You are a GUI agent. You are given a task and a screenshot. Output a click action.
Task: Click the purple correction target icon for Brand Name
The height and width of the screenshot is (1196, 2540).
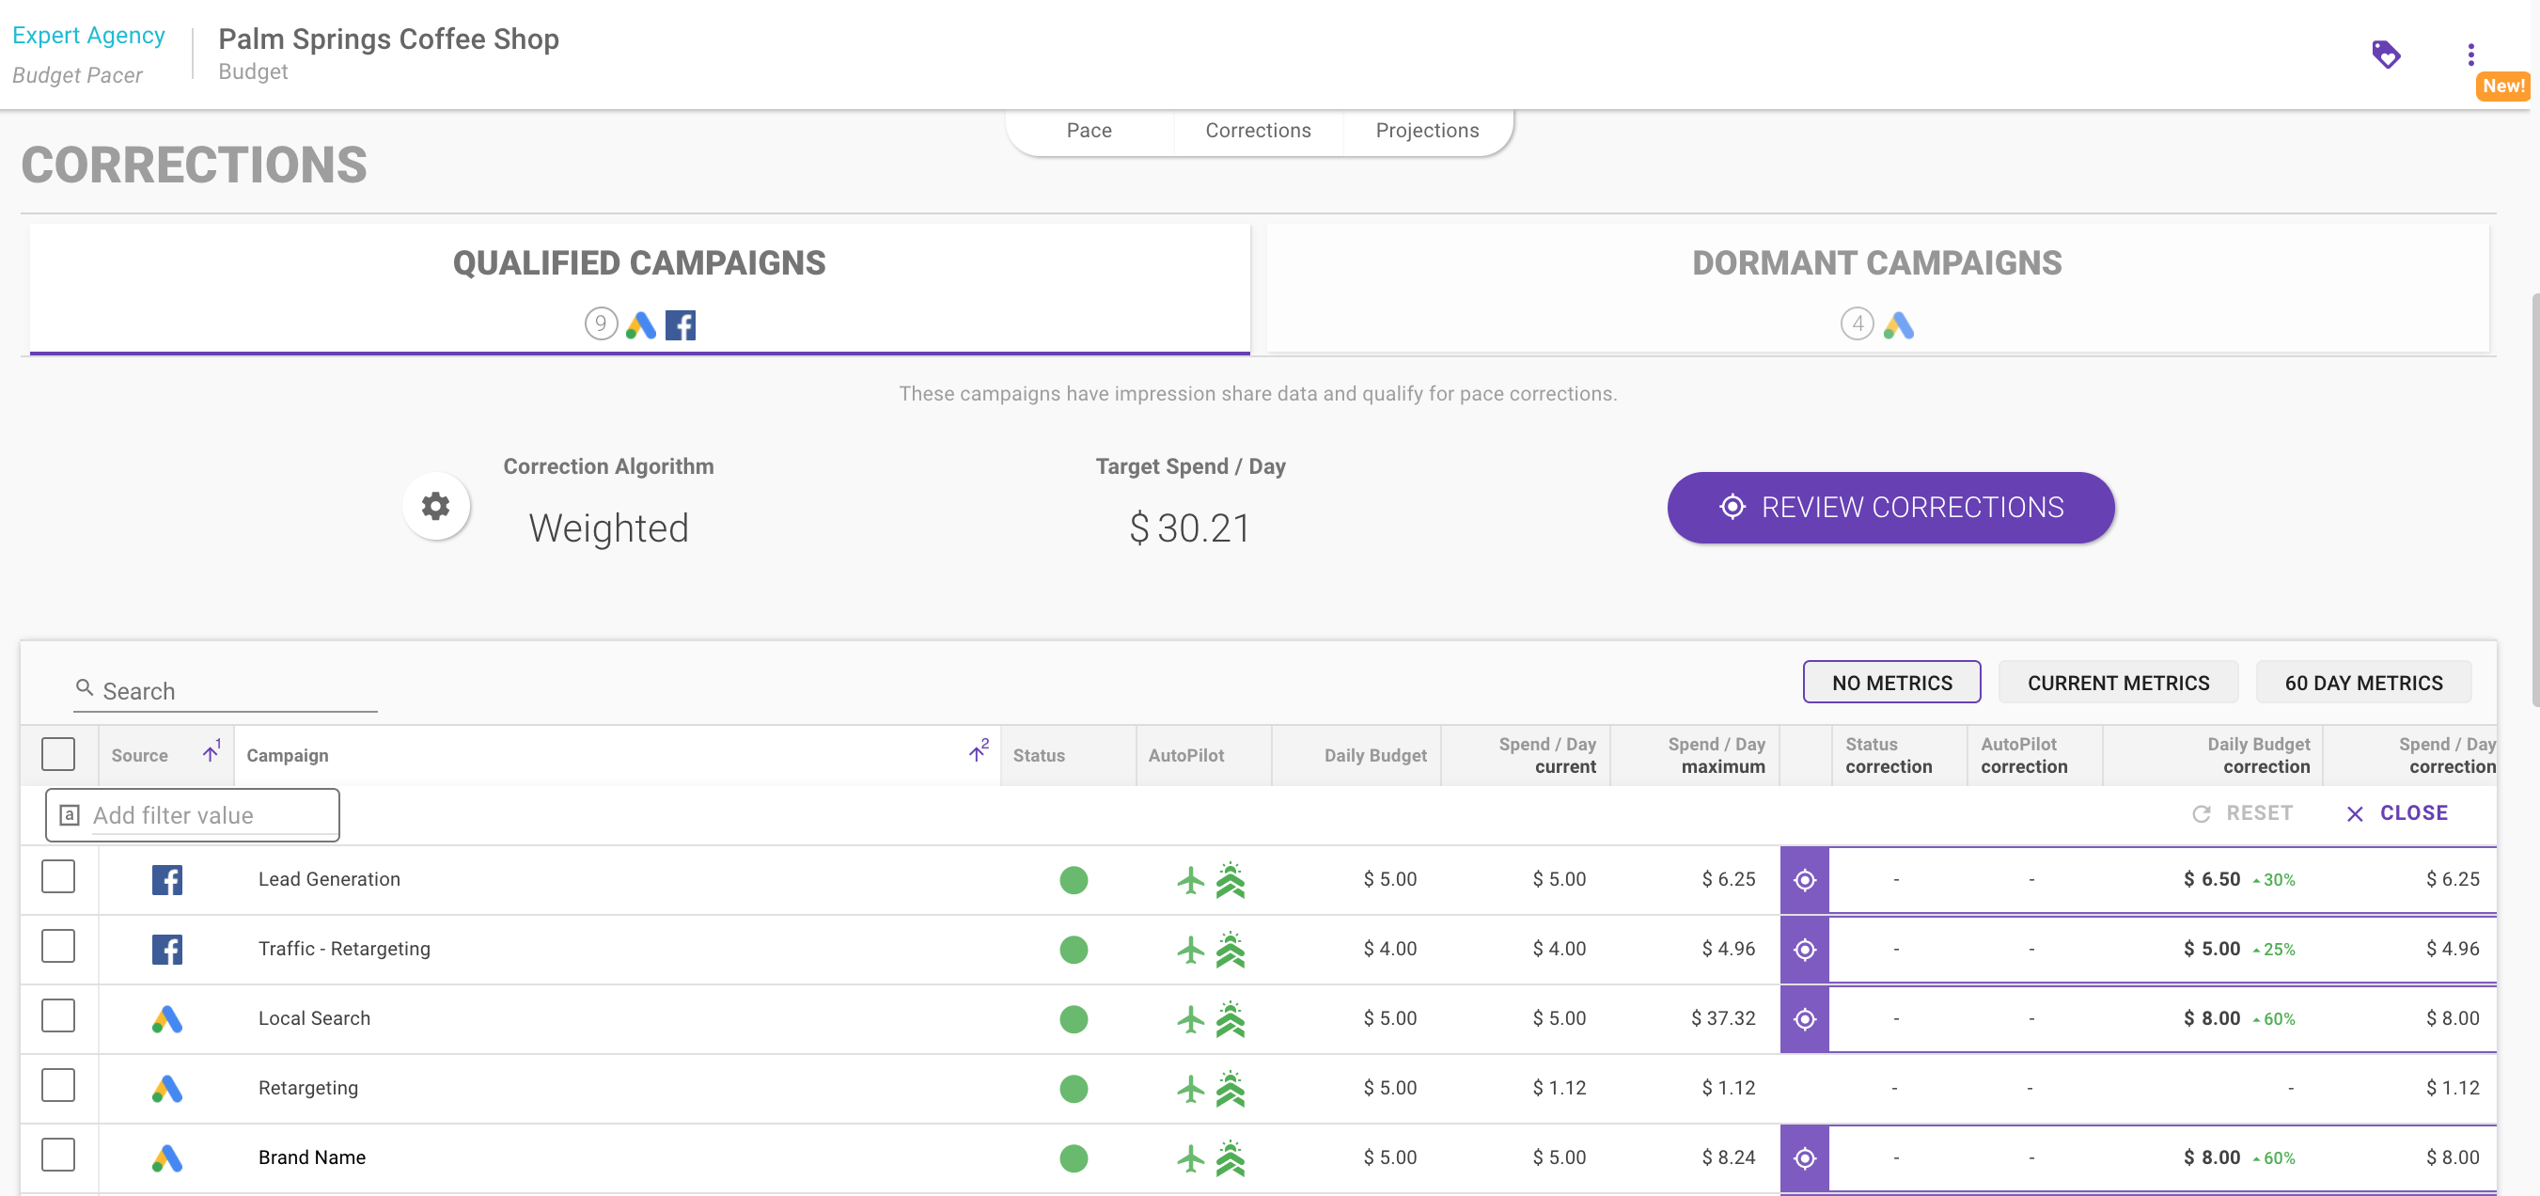1805,1157
